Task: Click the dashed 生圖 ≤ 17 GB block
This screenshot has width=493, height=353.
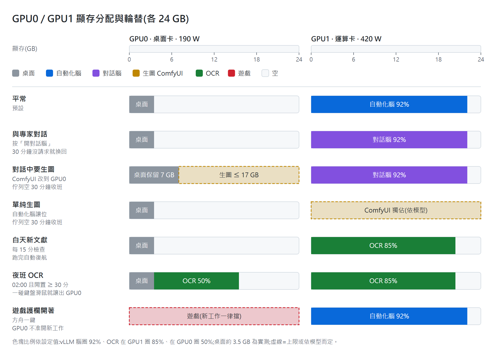Action: tap(239, 175)
